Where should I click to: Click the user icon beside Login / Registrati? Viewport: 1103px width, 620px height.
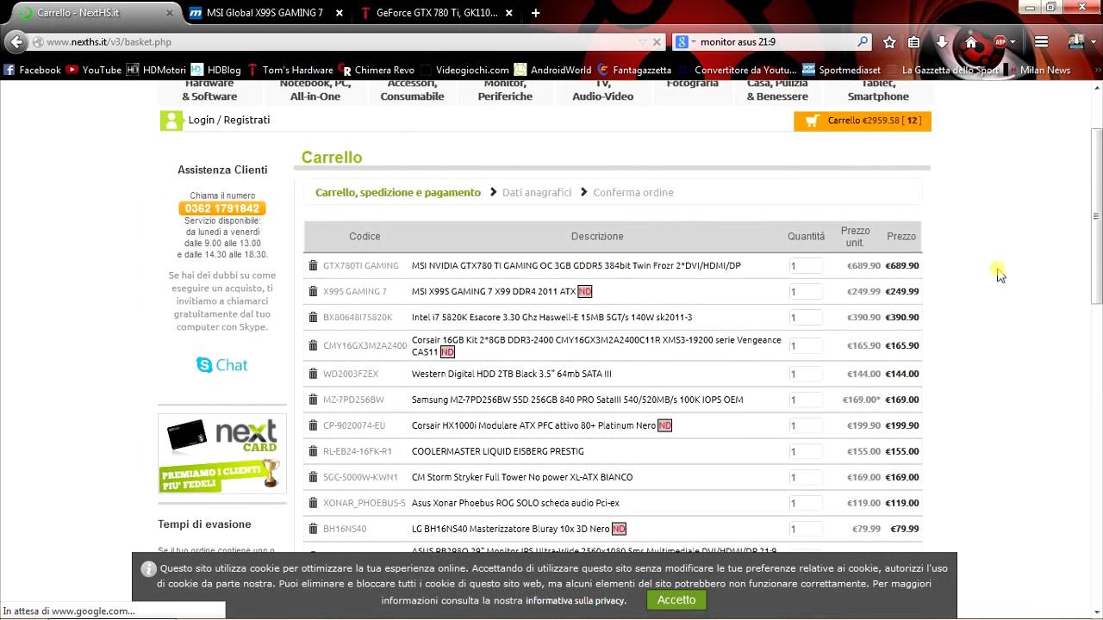[171, 121]
